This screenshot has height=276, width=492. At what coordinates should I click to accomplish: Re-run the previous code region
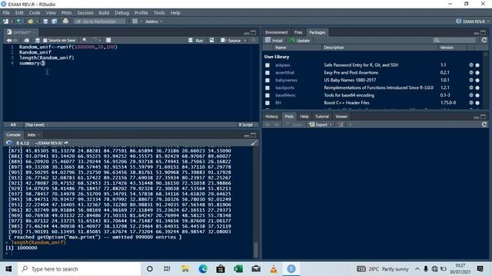pos(212,40)
